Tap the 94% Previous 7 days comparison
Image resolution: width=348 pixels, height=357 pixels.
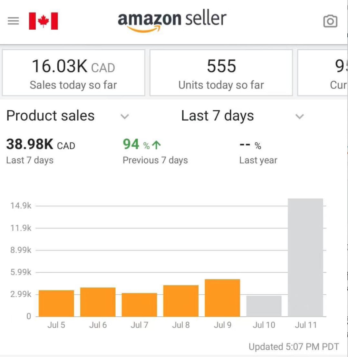coord(155,151)
